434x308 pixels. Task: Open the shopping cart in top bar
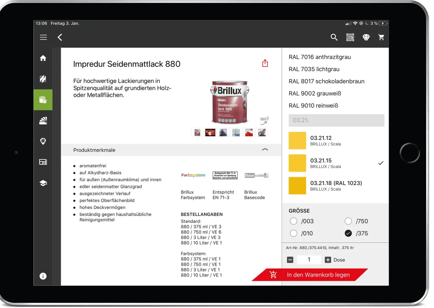point(381,37)
